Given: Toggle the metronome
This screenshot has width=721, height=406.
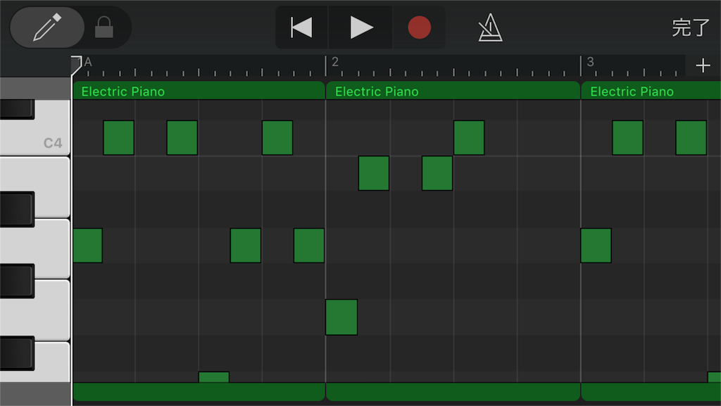Looking at the screenshot, I should [490, 27].
